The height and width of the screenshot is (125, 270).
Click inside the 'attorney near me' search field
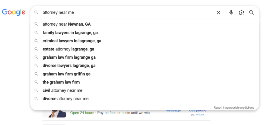point(127,13)
